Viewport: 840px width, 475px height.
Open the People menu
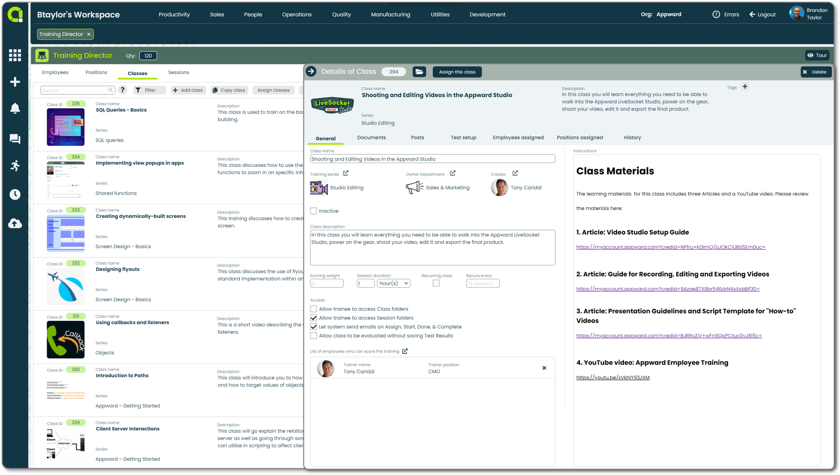pos(253,14)
